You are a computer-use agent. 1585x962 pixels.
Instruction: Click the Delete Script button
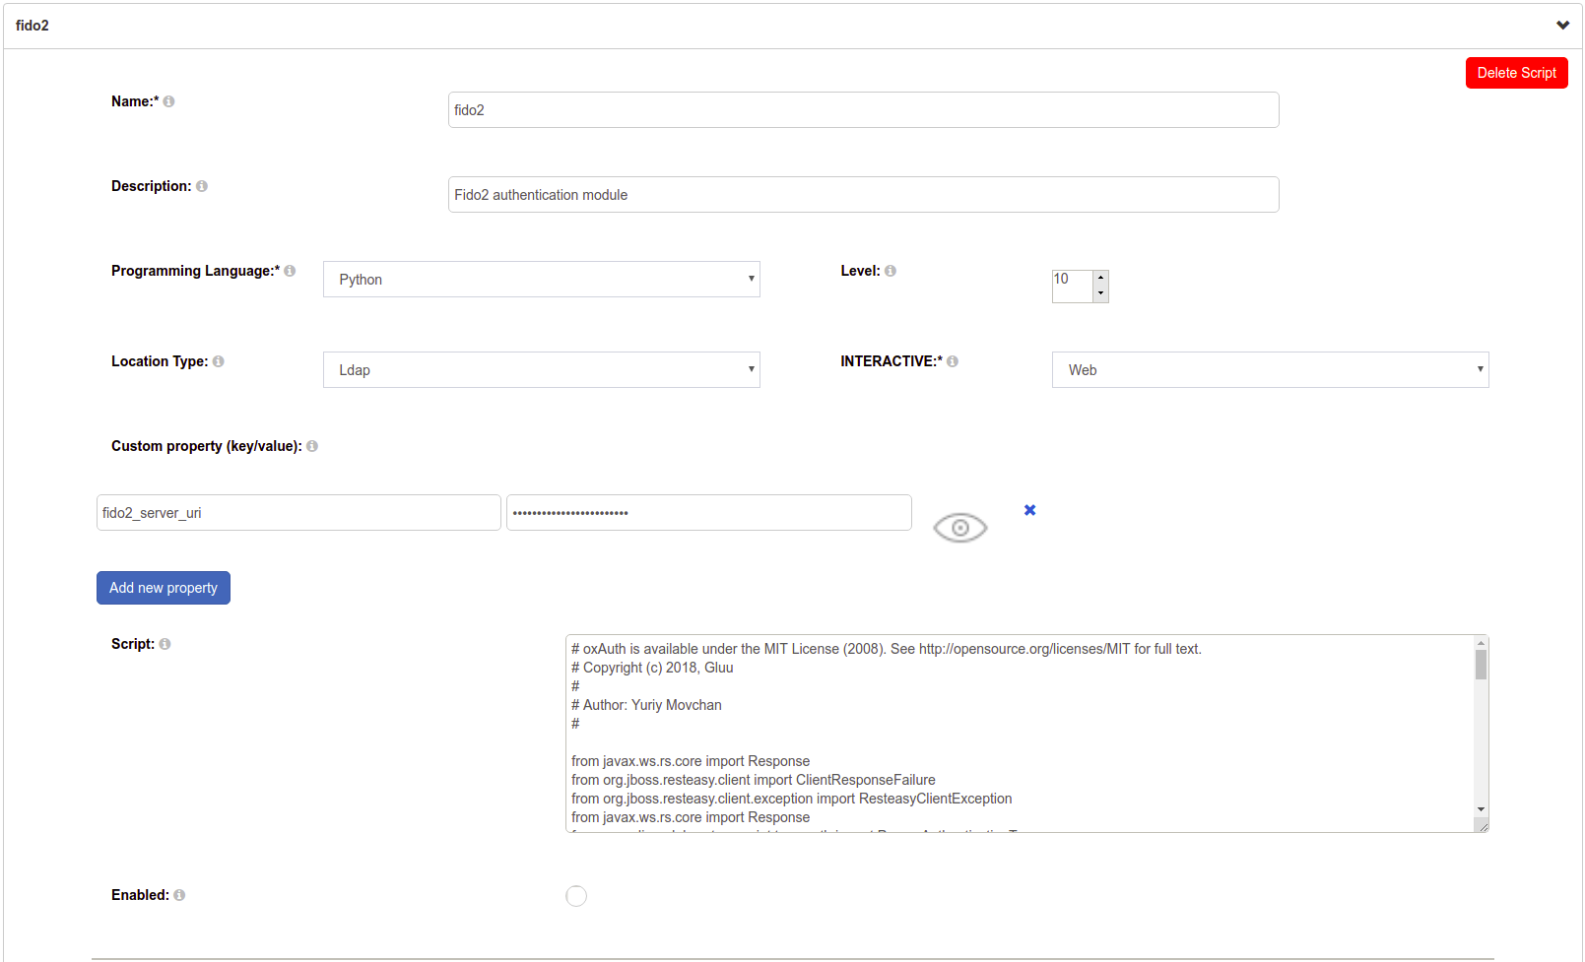[1516, 72]
